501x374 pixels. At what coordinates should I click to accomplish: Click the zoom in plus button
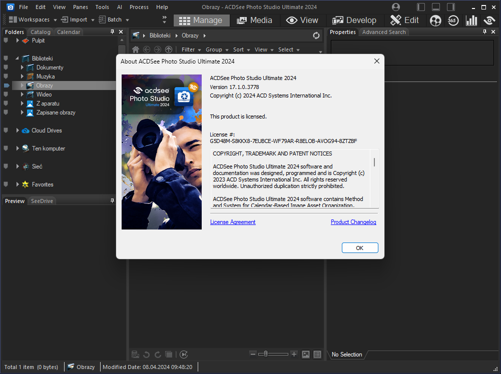[x=294, y=354]
